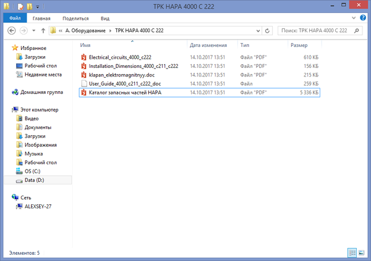Screen dimensions: 371x261
Task: Switch to the Вид ribbon tab
Action: pyautogui.click(x=105, y=19)
